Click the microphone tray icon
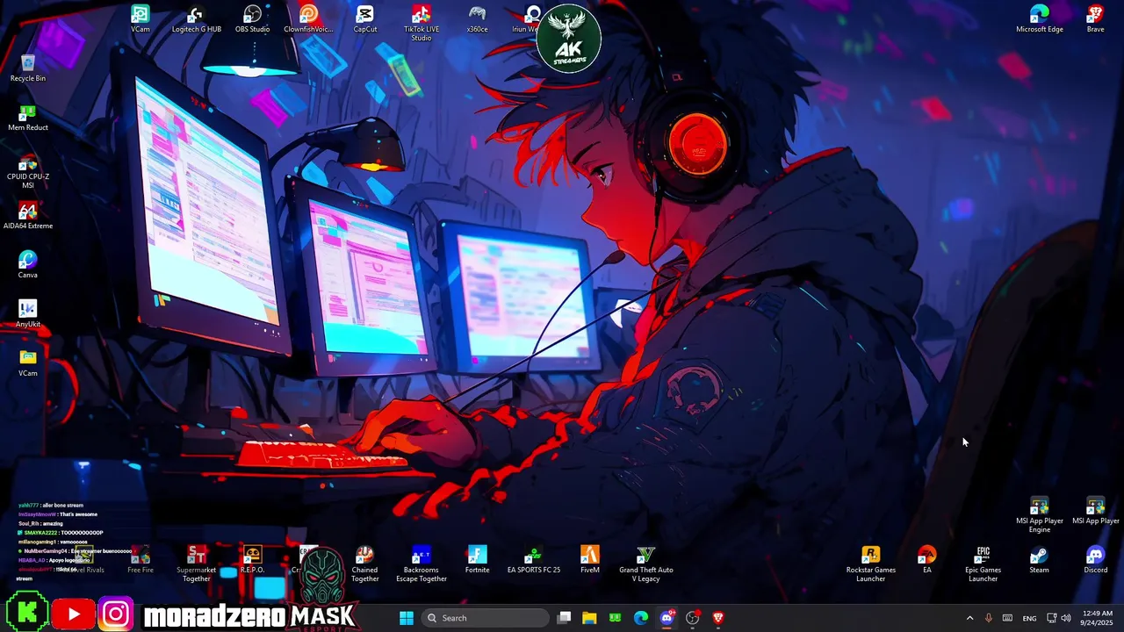This screenshot has width=1124, height=632. tap(988, 618)
